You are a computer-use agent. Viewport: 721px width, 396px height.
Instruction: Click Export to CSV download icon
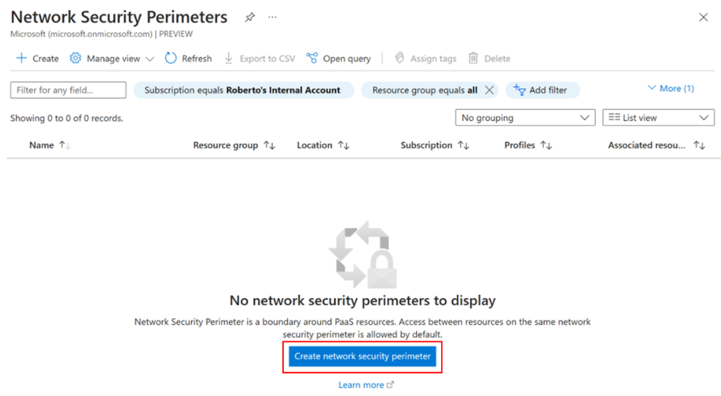228,58
